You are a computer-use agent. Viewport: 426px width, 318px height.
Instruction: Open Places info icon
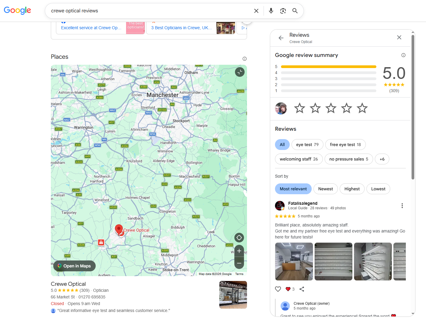[245, 59]
